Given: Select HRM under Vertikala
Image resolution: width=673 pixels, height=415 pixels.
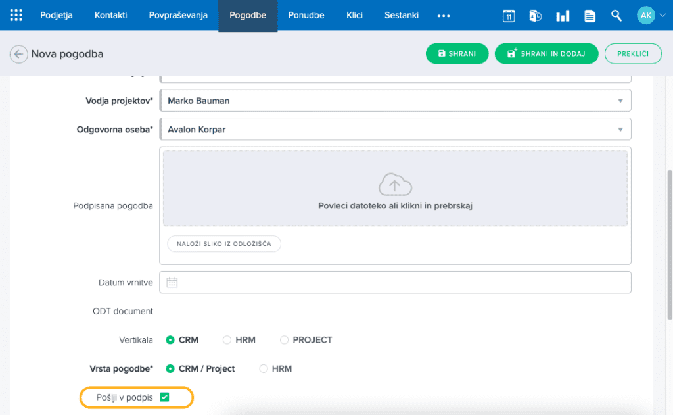Looking at the screenshot, I should [x=227, y=340].
